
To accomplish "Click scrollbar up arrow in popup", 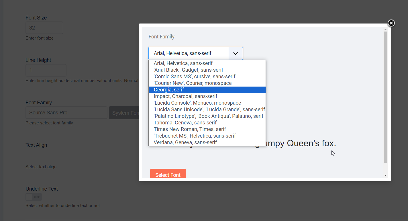I will point(385,29).
